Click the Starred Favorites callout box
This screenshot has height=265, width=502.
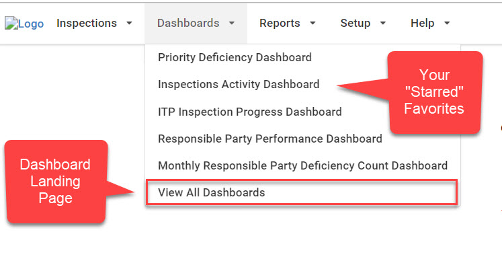[434, 92]
